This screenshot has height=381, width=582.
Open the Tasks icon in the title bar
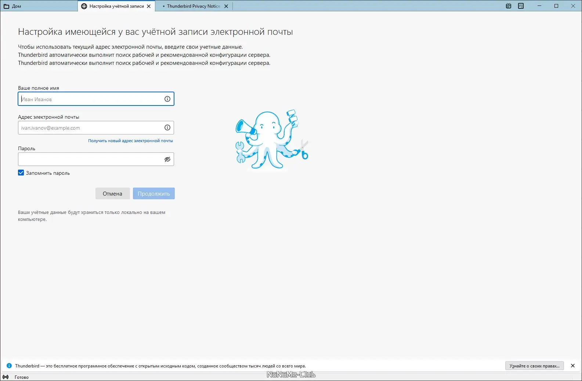521,6
